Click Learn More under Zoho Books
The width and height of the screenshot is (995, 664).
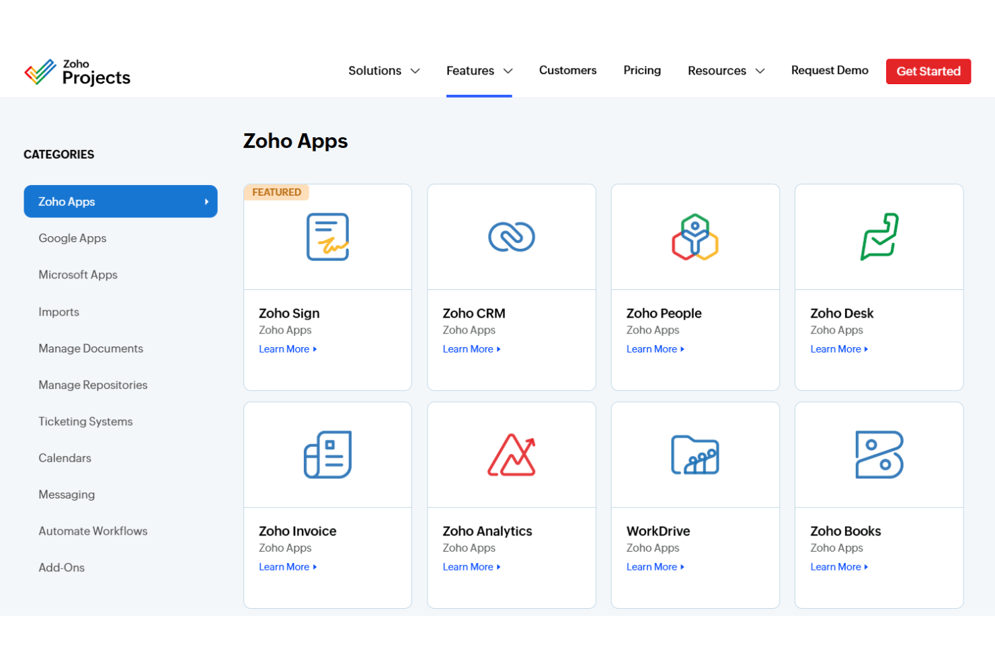tap(839, 567)
